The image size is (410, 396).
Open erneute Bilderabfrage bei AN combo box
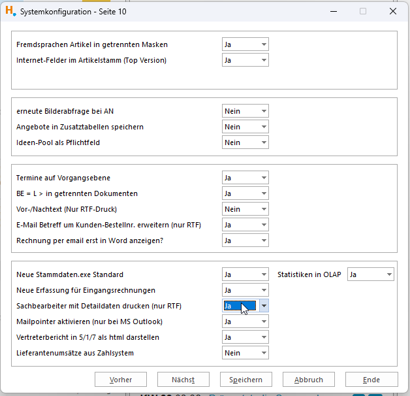[245, 111]
